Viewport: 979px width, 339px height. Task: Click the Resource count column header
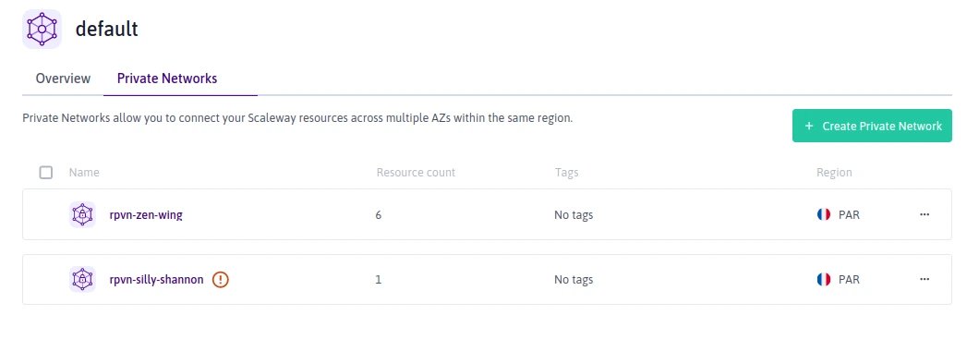(x=416, y=173)
